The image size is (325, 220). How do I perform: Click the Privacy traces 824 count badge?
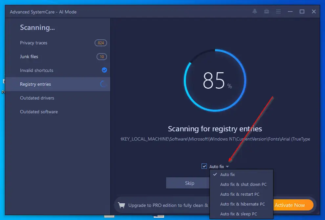(x=101, y=43)
